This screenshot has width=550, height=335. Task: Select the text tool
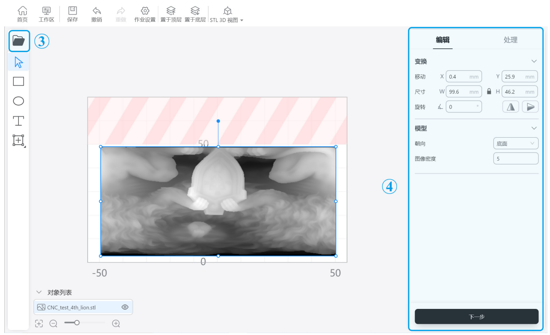coord(18,121)
